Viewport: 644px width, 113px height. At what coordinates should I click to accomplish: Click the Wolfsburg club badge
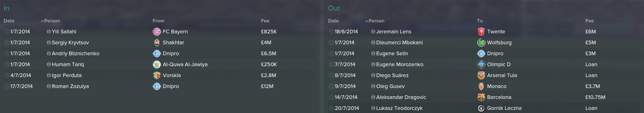(481, 43)
